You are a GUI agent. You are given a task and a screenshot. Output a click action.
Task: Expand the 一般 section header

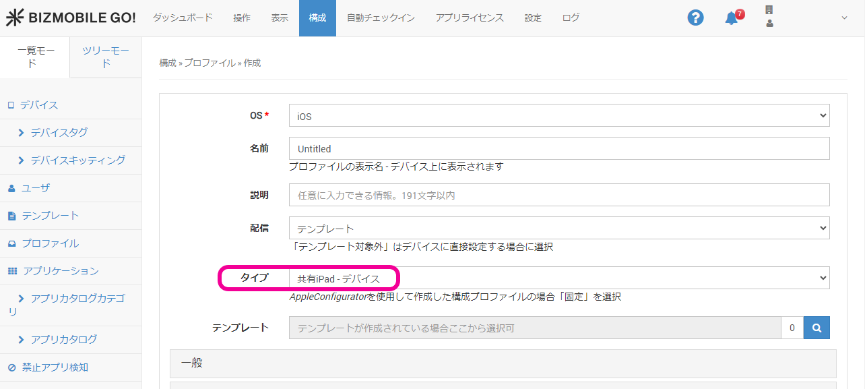(503, 363)
